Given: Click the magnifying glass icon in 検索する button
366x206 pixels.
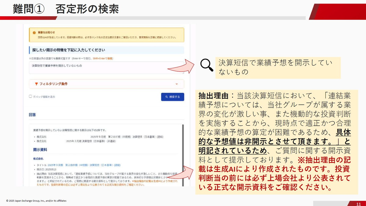Looking at the screenshot, I should pos(167,97).
